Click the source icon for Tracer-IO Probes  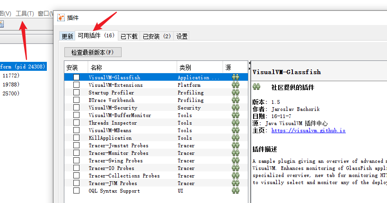coord(236,168)
